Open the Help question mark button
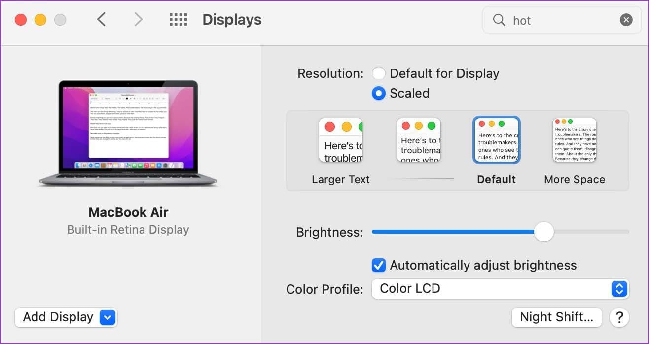 619,317
